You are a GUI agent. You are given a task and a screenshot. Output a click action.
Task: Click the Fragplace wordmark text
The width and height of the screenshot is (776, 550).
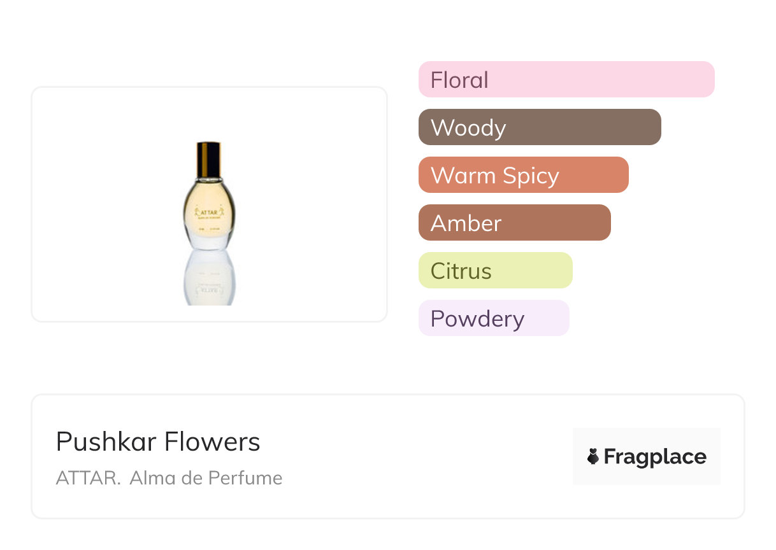(655, 456)
